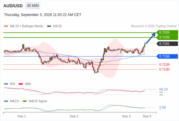This screenshot has width=179, height=121.
Task: Click the MA 50 blue legend swatch
Action: coord(49,26)
